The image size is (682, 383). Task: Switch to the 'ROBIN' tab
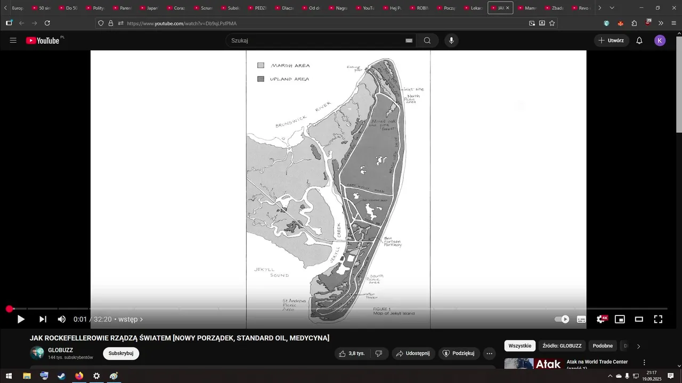click(419, 8)
